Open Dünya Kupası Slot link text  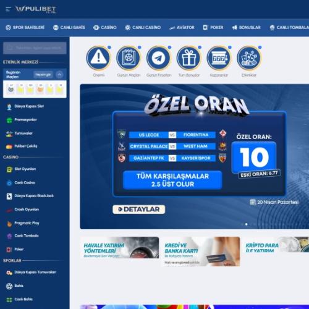tap(29, 106)
